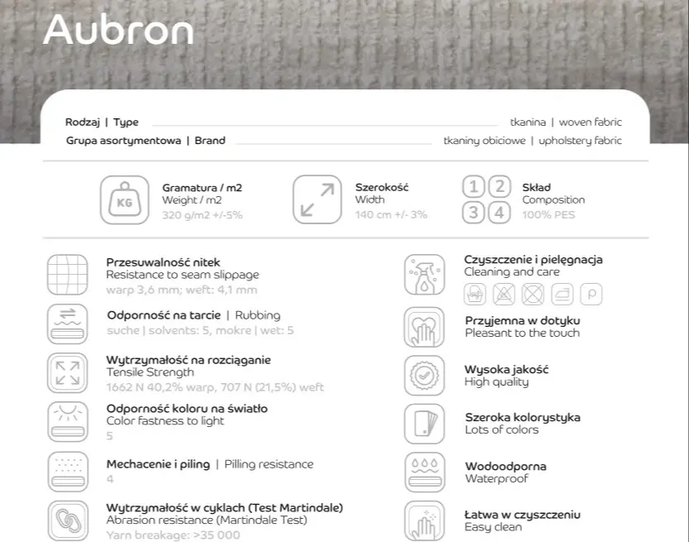Click 'Grupa asortymentowa | Brand' label
Screen dimensions: 689x542
pos(146,141)
